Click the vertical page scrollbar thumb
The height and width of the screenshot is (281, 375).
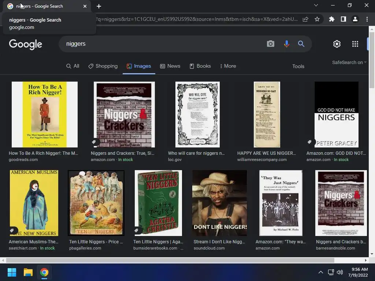372,60
